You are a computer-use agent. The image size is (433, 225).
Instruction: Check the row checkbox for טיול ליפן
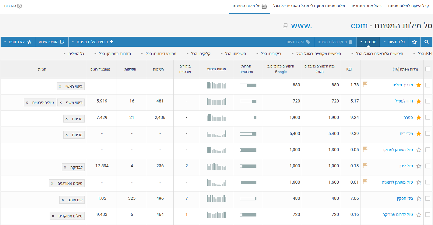[428, 166]
